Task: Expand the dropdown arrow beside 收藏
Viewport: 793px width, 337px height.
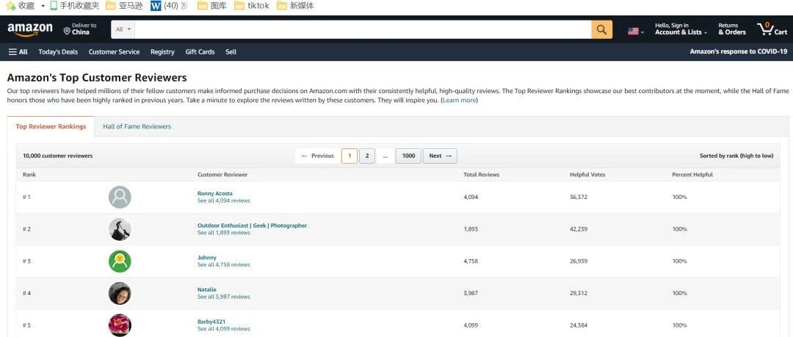Action: (x=43, y=6)
